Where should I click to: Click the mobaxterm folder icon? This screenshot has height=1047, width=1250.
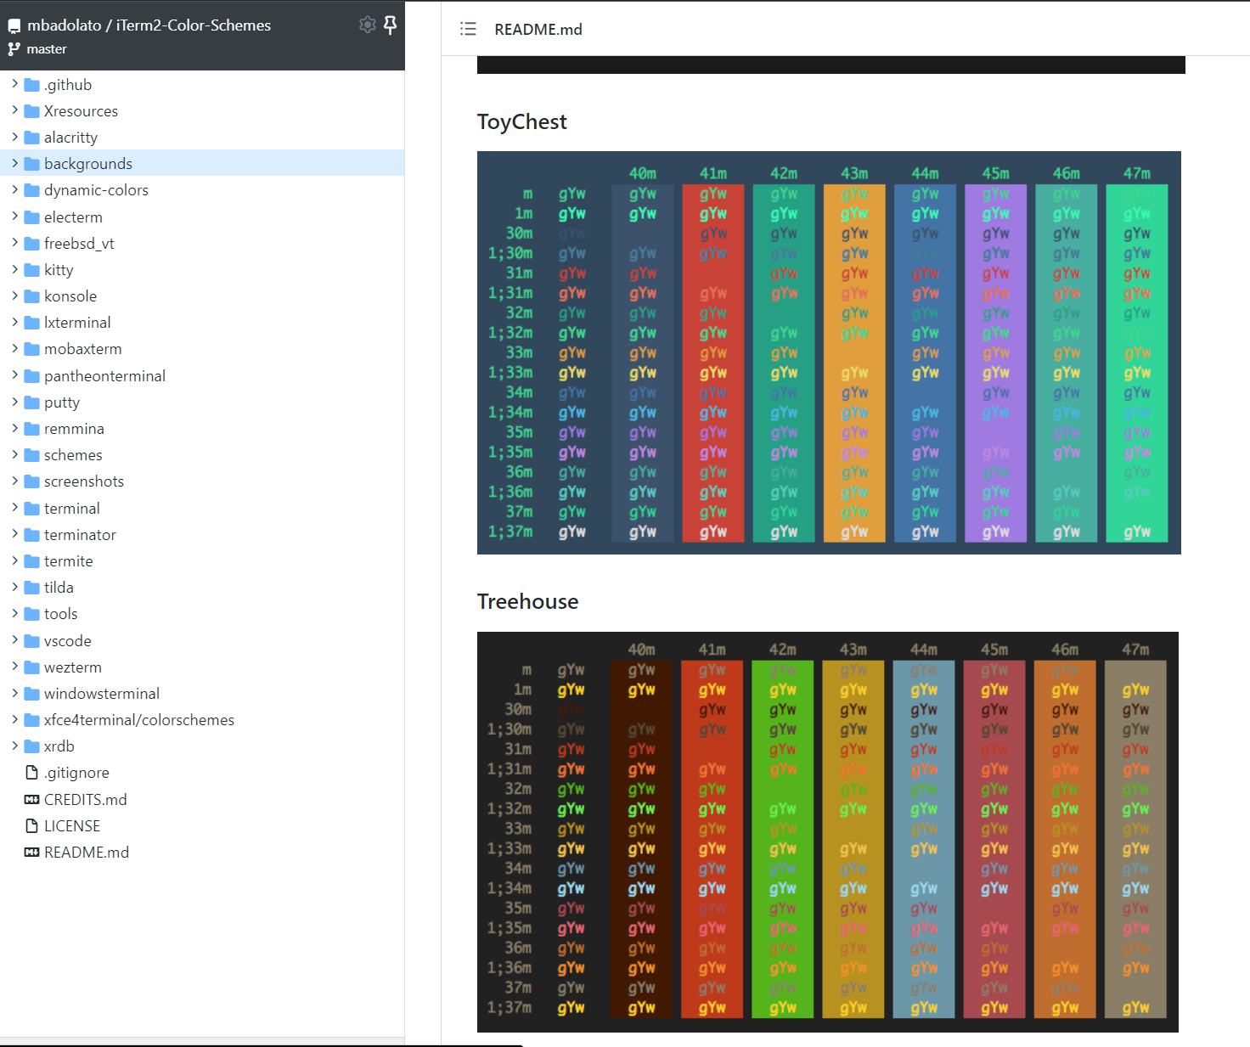[32, 349]
